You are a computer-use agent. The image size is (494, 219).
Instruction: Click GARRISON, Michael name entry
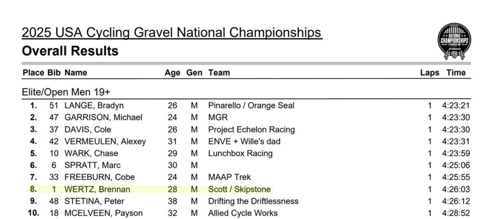pyautogui.click(x=103, y=118)
